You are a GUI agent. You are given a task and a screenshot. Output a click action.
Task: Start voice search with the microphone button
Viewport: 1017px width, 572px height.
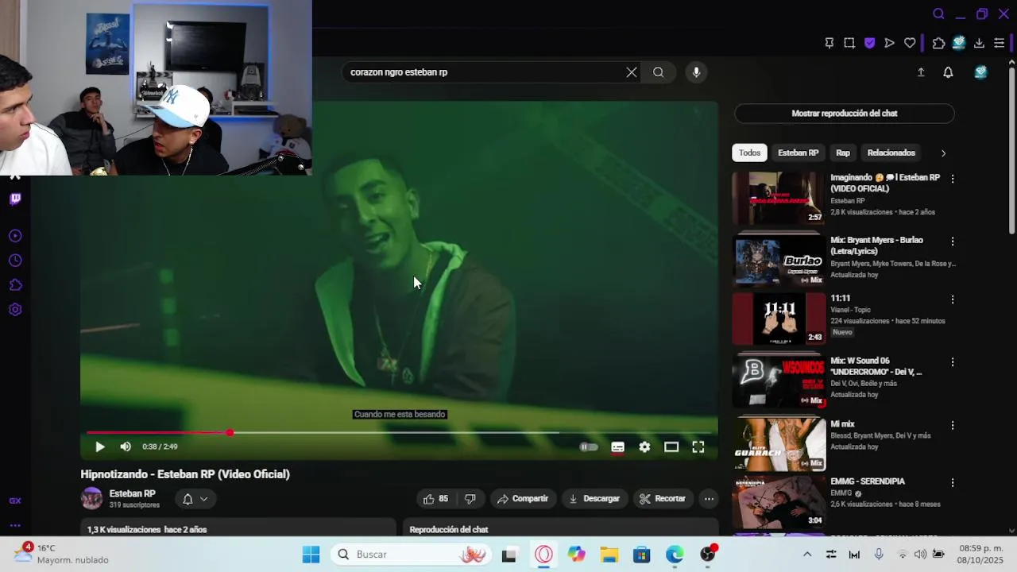pyautogui.click(x=696, y=72)
